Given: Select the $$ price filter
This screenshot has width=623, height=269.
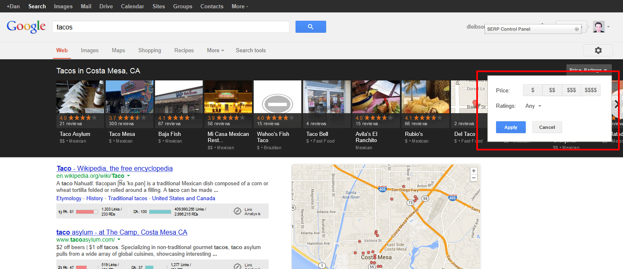Looking at the screenshot, I should (552, 90).
